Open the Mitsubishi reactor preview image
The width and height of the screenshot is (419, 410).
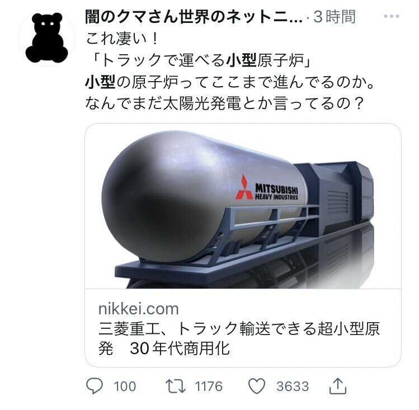click(x=243, y=206)
